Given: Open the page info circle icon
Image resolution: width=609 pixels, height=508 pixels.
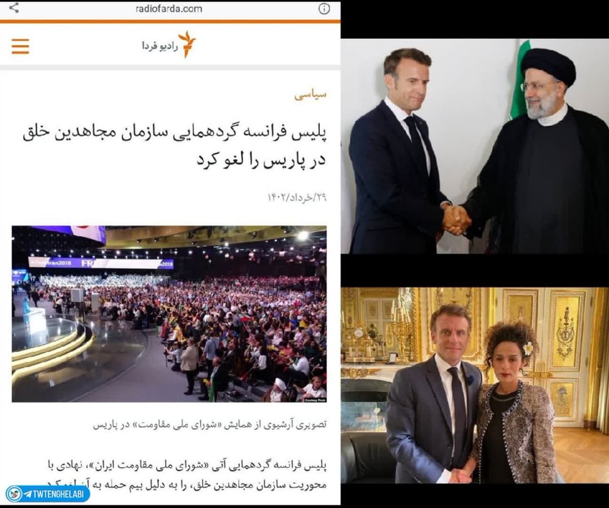Looking at the screenshot, I should click(x=324, y=9).
